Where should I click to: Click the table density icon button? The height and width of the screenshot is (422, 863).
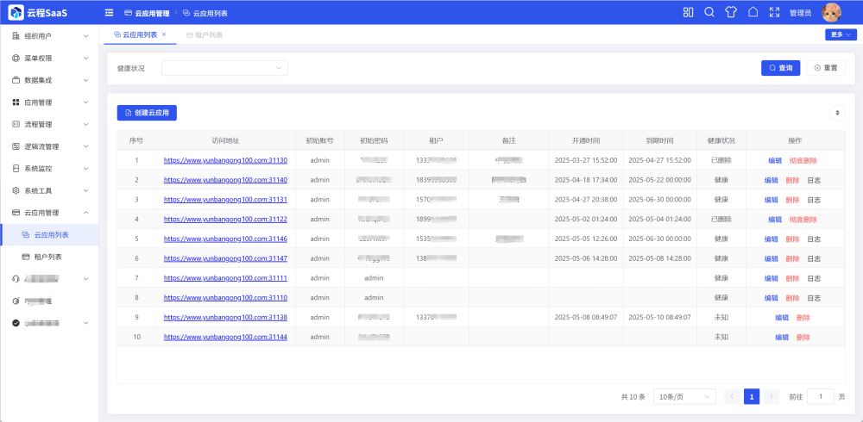point(837,113)
